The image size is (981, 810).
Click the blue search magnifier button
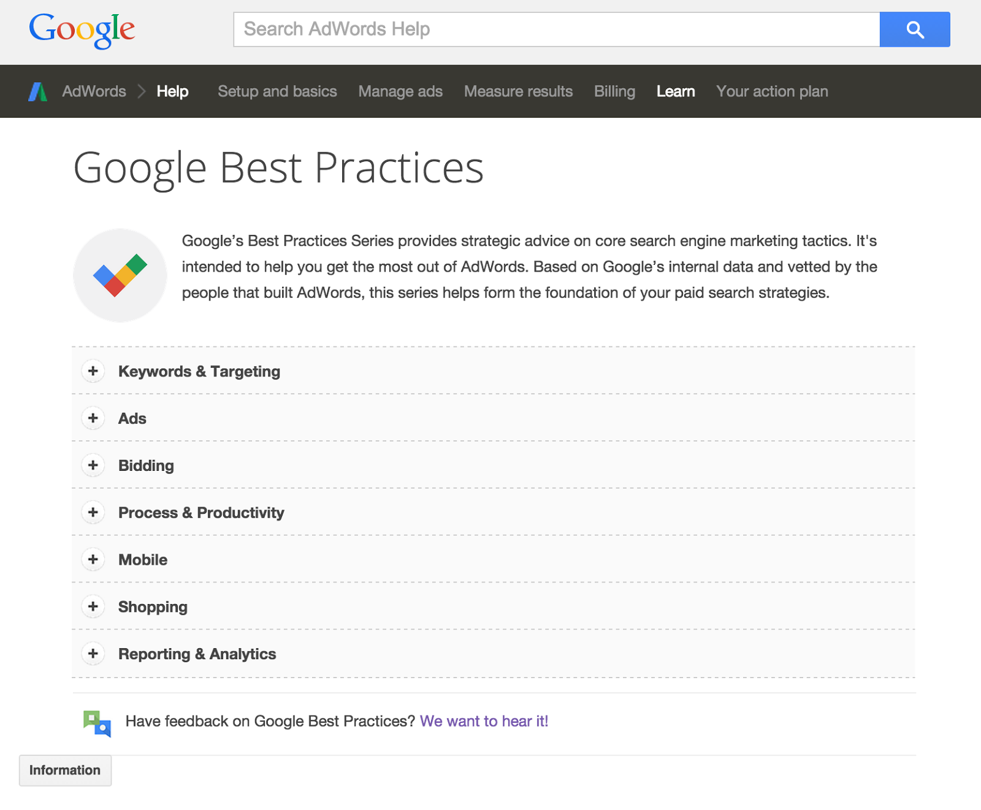(x=914, y=29)
